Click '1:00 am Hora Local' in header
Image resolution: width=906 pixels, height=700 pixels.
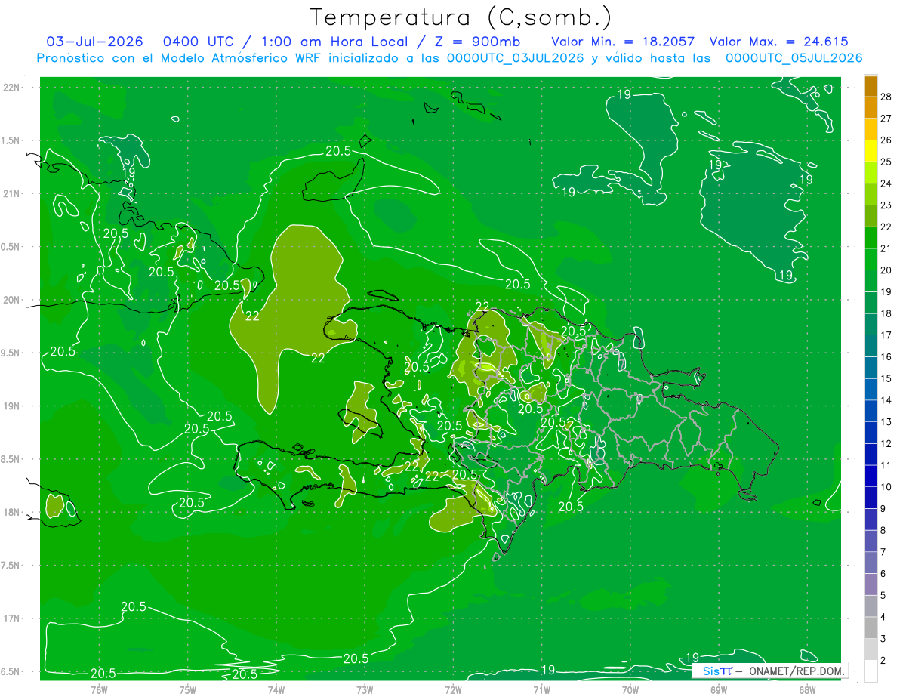click(334, 42)
